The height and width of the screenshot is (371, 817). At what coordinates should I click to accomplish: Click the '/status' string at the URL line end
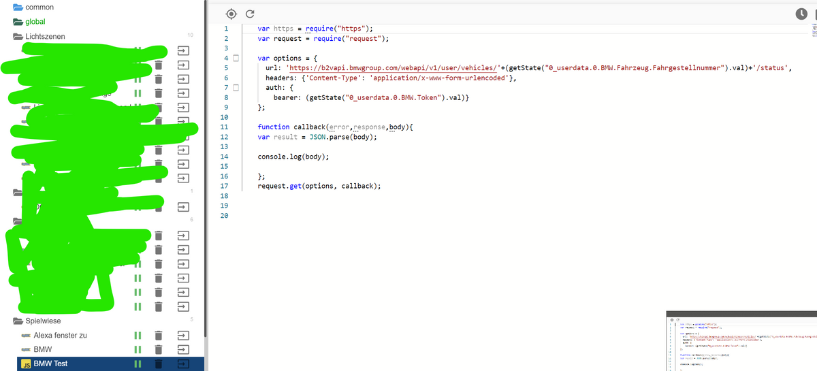771,69
